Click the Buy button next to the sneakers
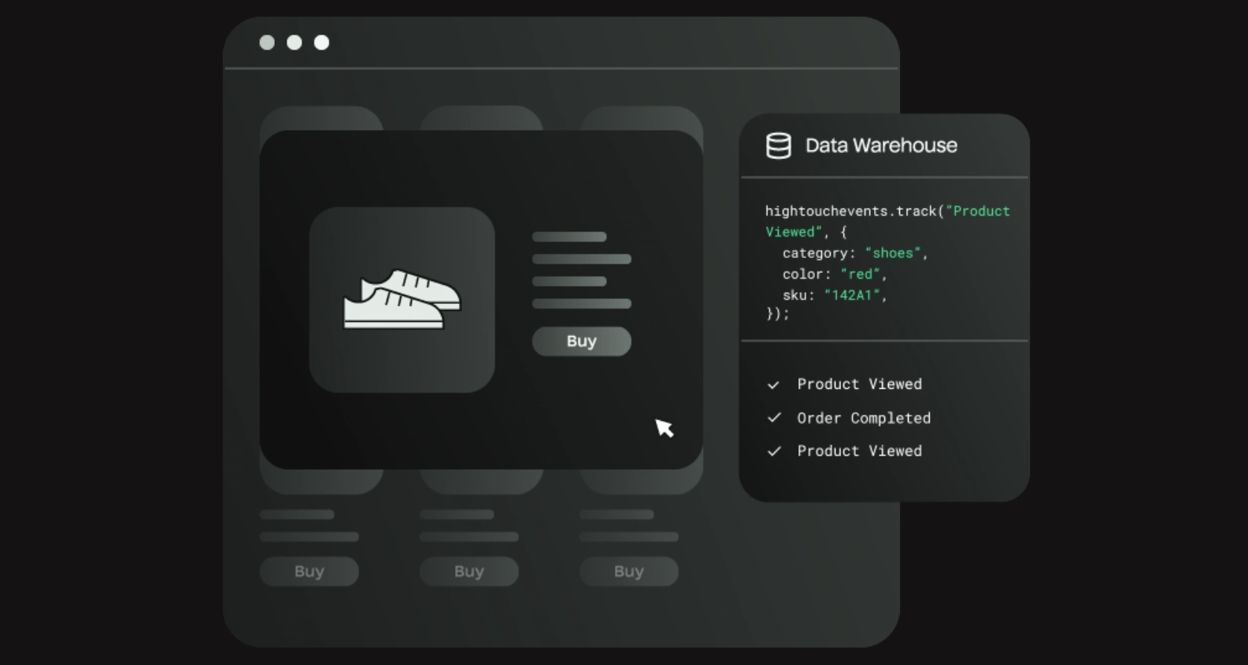The width and height of the screenshot is (1248, 665). (x=581, y=342)
